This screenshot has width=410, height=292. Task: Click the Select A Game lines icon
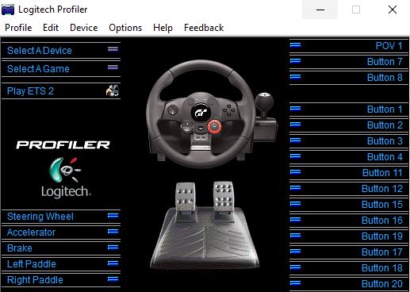113,67
